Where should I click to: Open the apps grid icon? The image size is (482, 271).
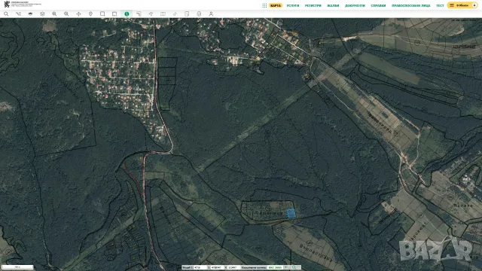point(264,5)
